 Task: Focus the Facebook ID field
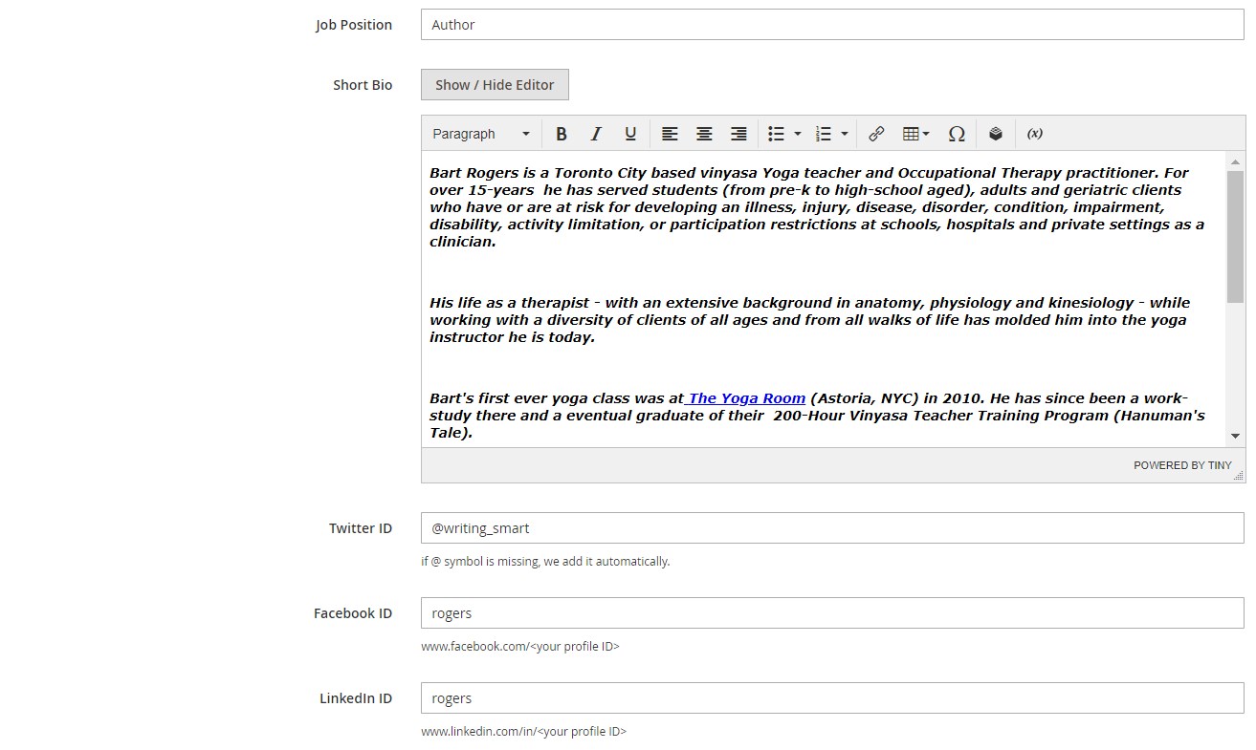coord(832,613)
